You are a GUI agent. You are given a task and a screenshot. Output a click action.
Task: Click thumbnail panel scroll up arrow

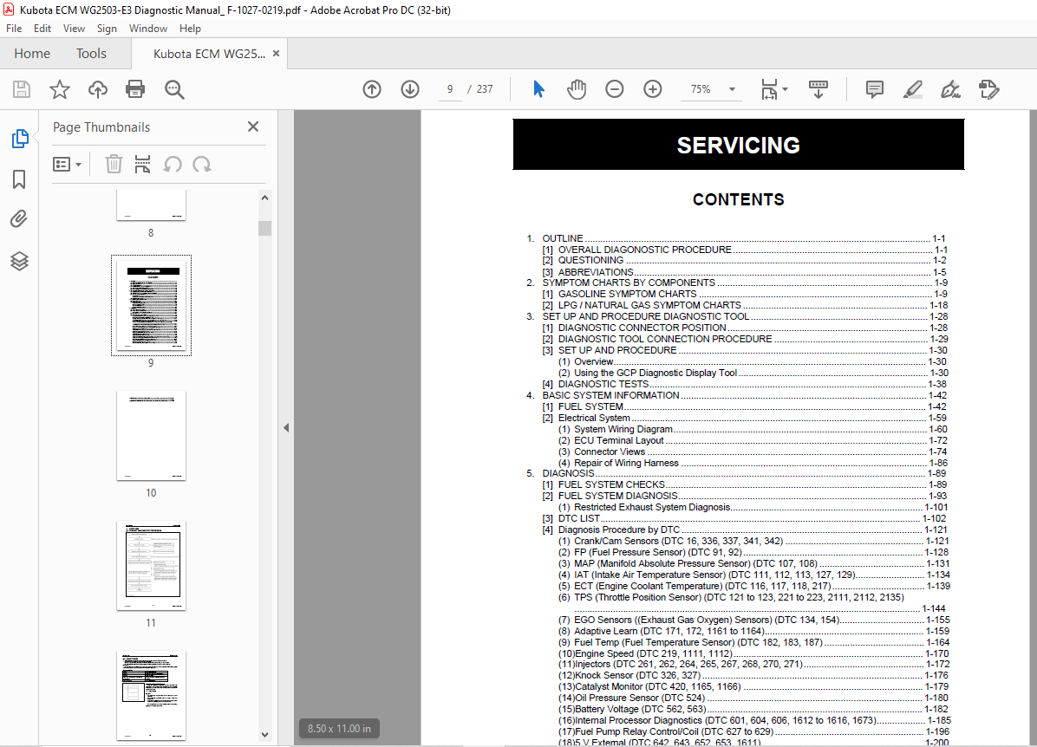[x=264, y=197]
